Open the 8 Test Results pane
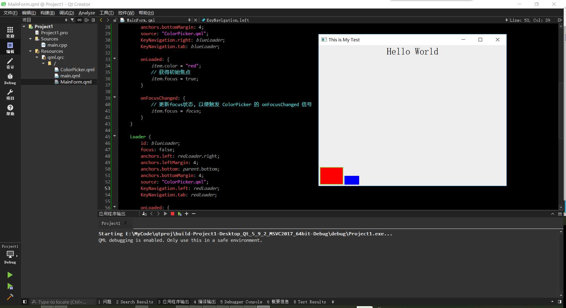The width and height of the screenshot is (566, 308). 310,302
